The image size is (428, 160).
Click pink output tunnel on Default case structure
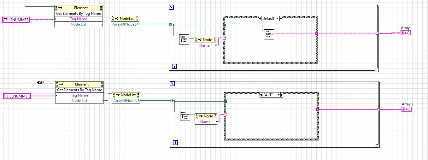[317, 33]
